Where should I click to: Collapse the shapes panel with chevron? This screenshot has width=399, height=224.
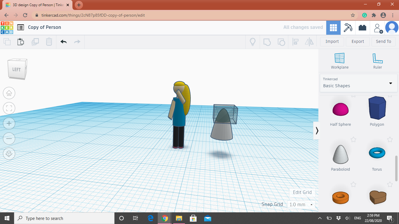pyautogui.click(x=317, y=131)
